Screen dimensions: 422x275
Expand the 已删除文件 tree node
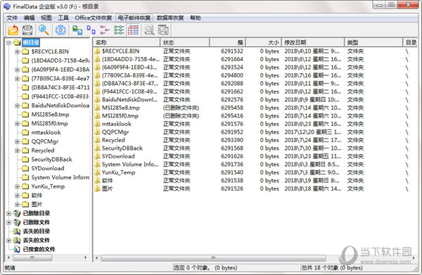coord(8,222)
